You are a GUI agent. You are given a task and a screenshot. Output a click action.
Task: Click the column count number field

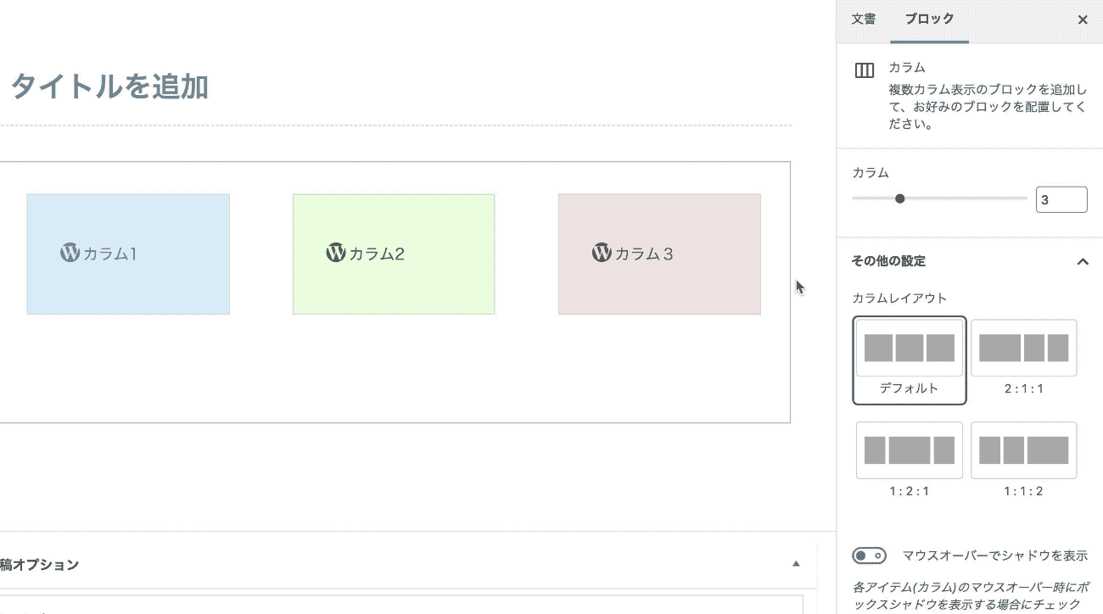click(x=1061, y=200)
